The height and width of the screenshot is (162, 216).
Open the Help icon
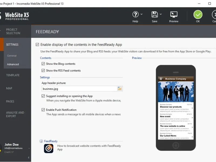click(x=136, y=14)
